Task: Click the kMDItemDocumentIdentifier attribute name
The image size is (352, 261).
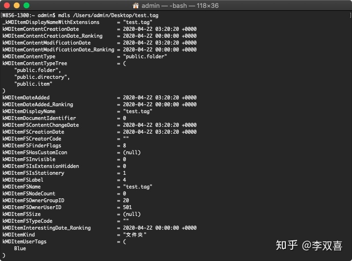Action: point(39,118)
